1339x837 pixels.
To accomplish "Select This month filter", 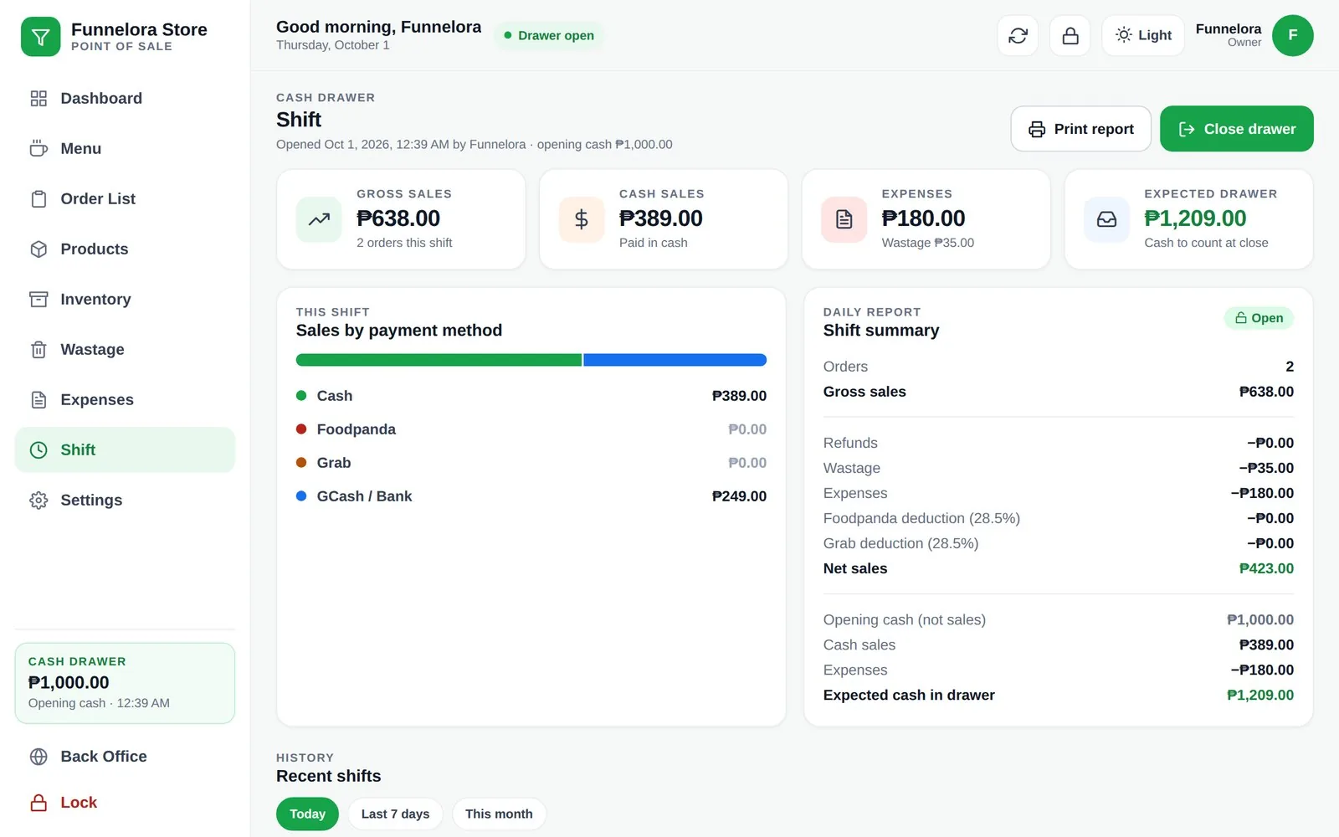I will [499, 814].
